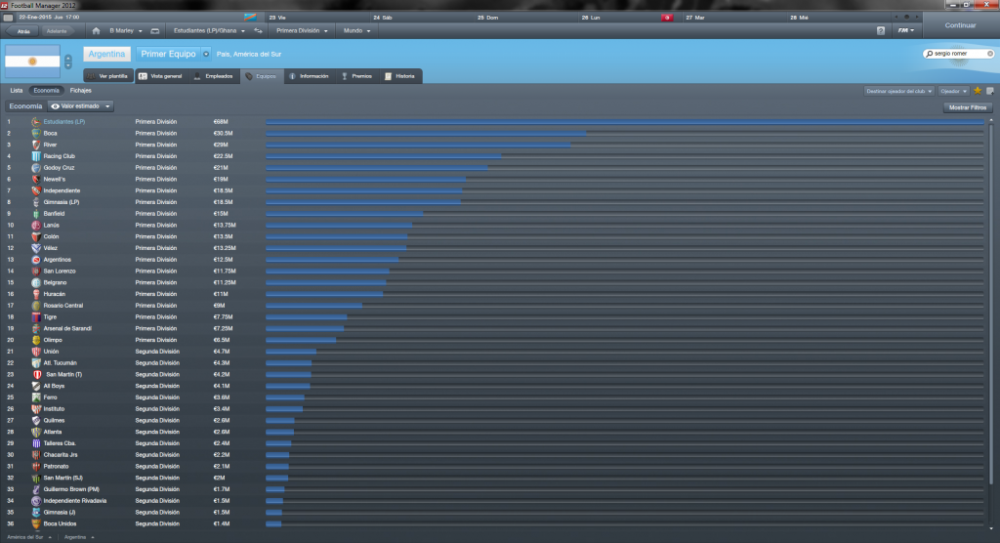Viewport: 1000px width, 543px height.
Task: Click the River club badge
Action: click(x=36, y=145)
